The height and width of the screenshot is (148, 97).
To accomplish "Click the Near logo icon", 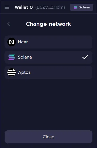I will (12, 42).
